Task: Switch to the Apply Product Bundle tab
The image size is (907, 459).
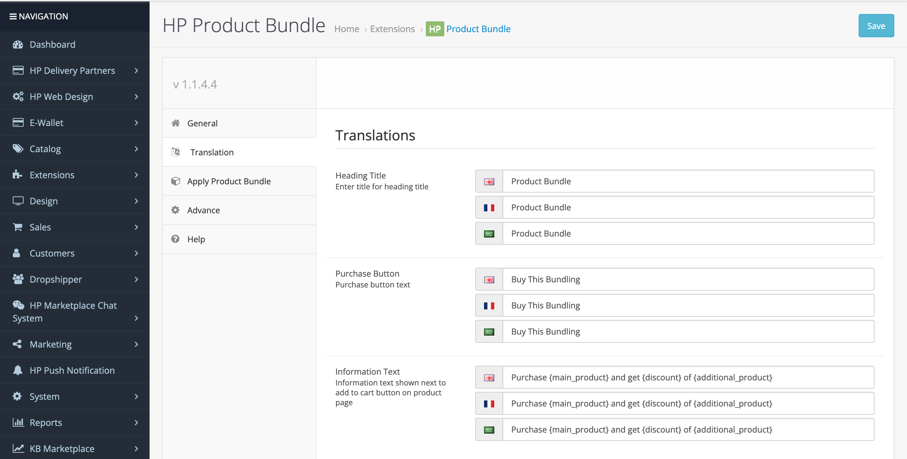Action: 229,181
